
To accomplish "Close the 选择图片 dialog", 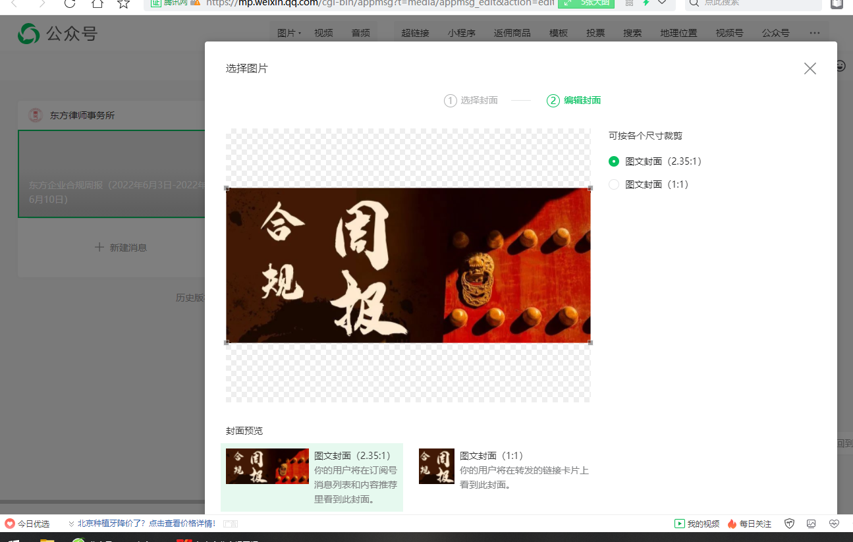I will [810, 68].
